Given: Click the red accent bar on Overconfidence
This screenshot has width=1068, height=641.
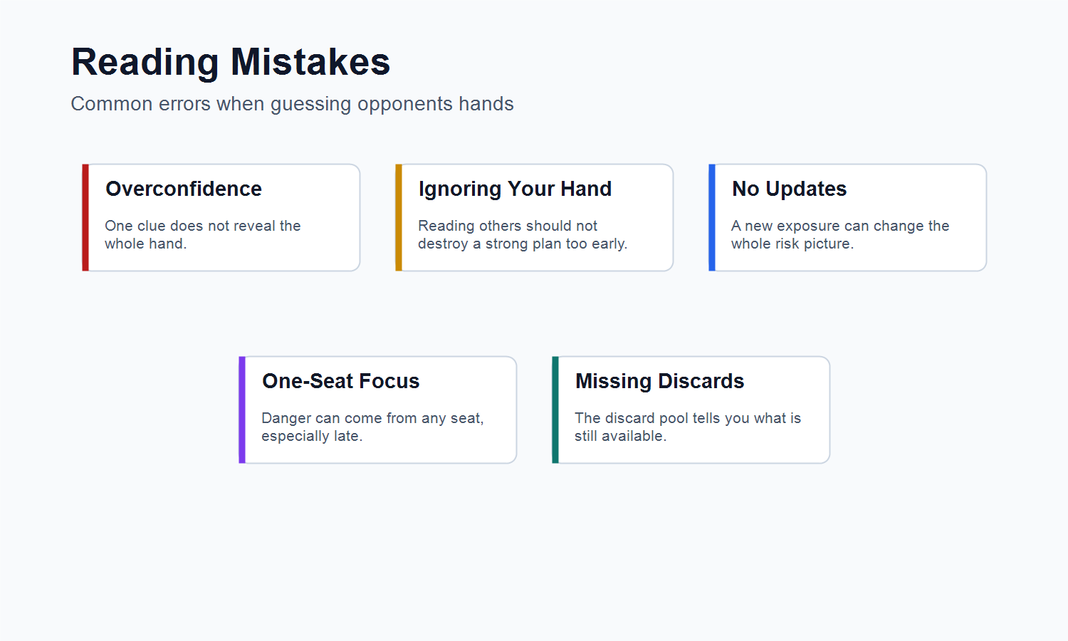Looking at the screenshot, I should (x=85, y=217).
